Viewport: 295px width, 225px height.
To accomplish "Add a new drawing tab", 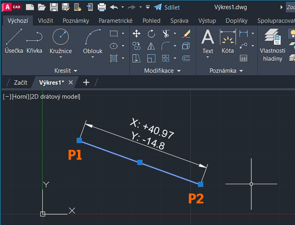I will [x=86, y=82].
